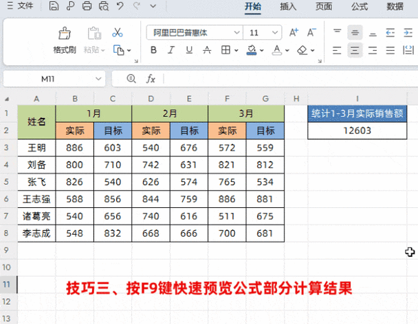Select column header D
Image resolution: width=418 pixels, height=324 pixels.
(x=151, y=99)
